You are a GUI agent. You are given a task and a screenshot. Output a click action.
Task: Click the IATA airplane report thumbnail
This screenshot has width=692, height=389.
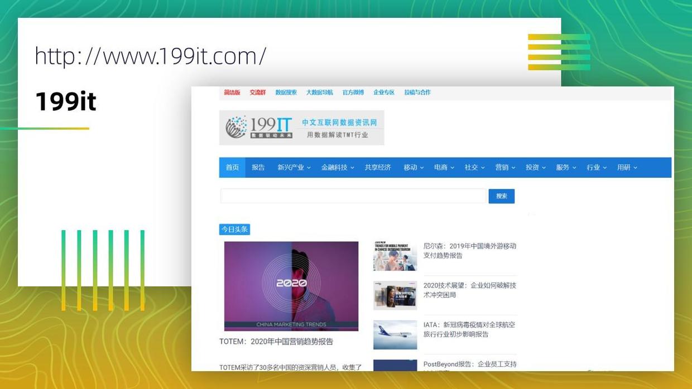[395, 334]
